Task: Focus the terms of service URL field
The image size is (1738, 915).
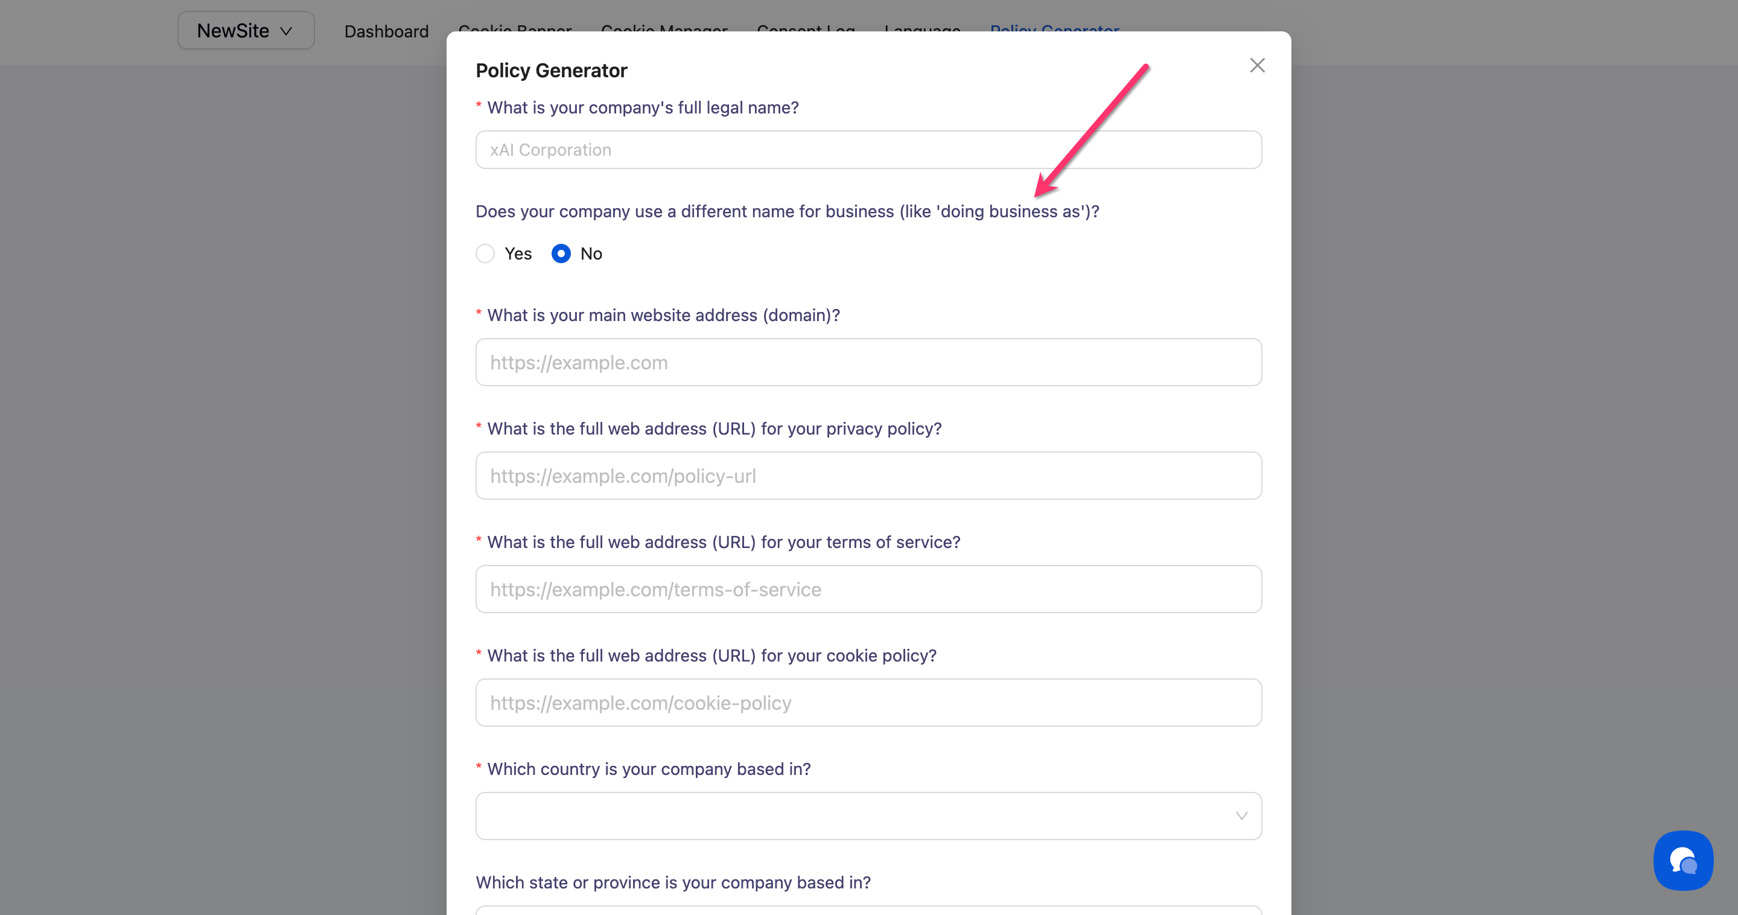Action: 868,589
